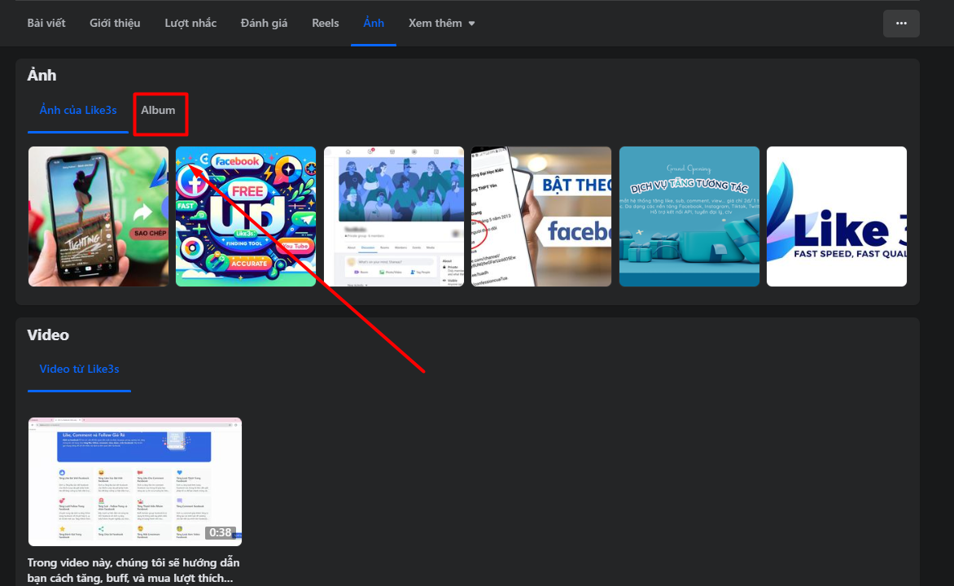Image resolution: width=954 pixels, height=586 pixels.
Task: Open the phone TikTok dancing photo
Action: [98, 216]
